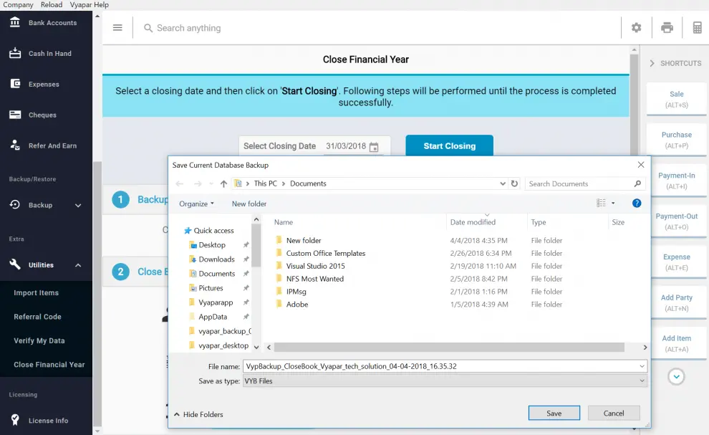Screen dimensions: 709x435
Task: Open Import Items in Utilities
Action: [x=37, y=293]
